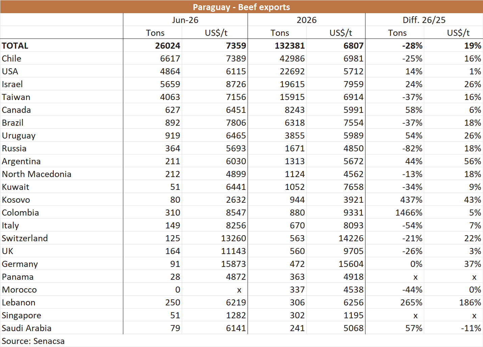This screenshot has width=483, height=347.
Task: Click the 'Italy' row label
Action: pyautogui.click(x=10, y=225)
